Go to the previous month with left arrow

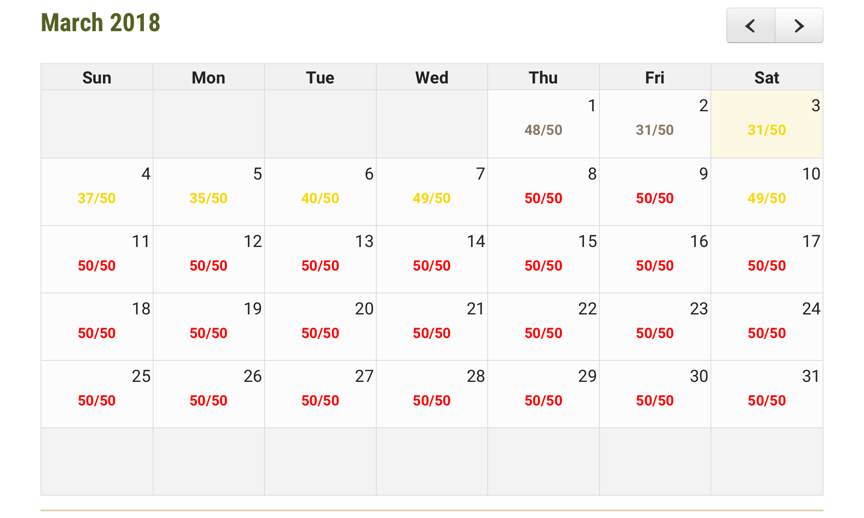tap(751, 26)
